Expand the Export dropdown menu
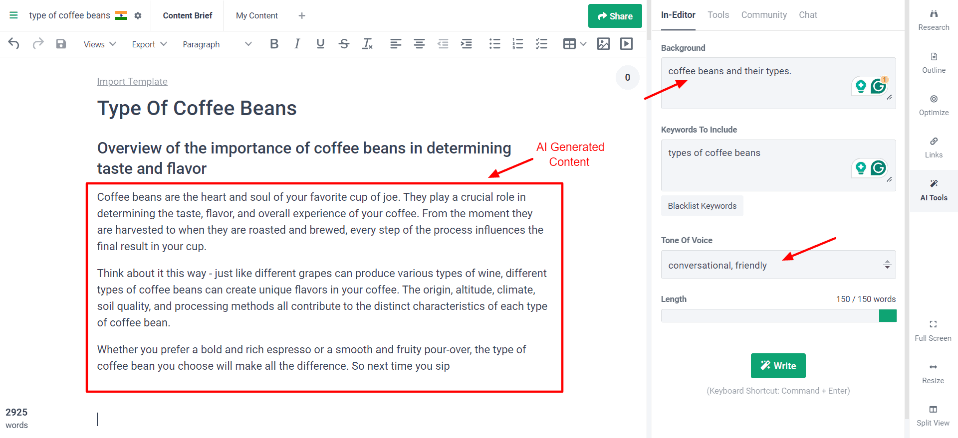This screenshot has height=438, width=958. point(149,44)
